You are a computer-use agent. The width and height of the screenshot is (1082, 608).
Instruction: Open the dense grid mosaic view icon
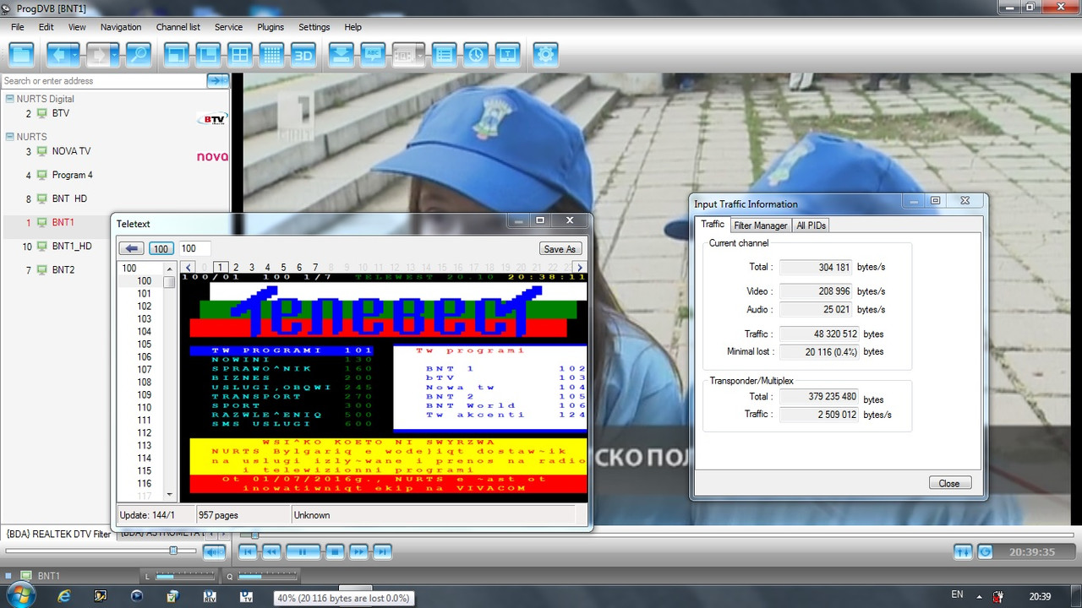(x=271, y=56)
